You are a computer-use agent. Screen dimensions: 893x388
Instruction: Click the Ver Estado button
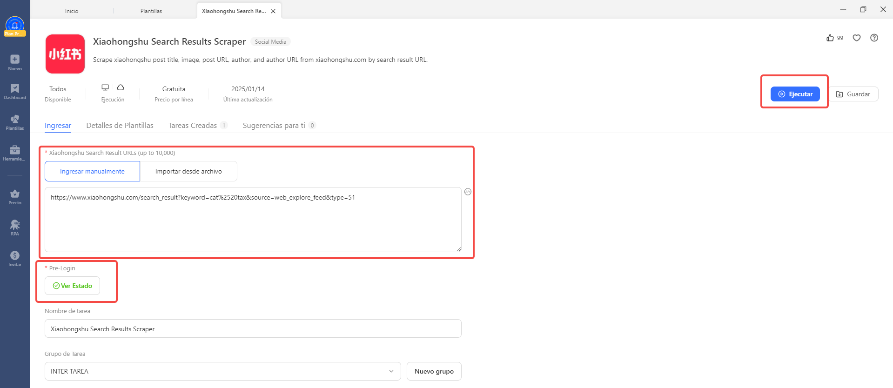point(72,286)
